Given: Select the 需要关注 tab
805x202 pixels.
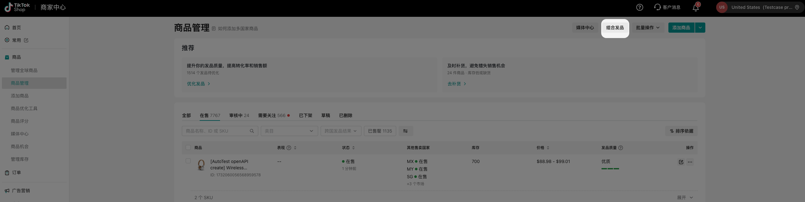Looking at the screenshot, I should (274, 116).
